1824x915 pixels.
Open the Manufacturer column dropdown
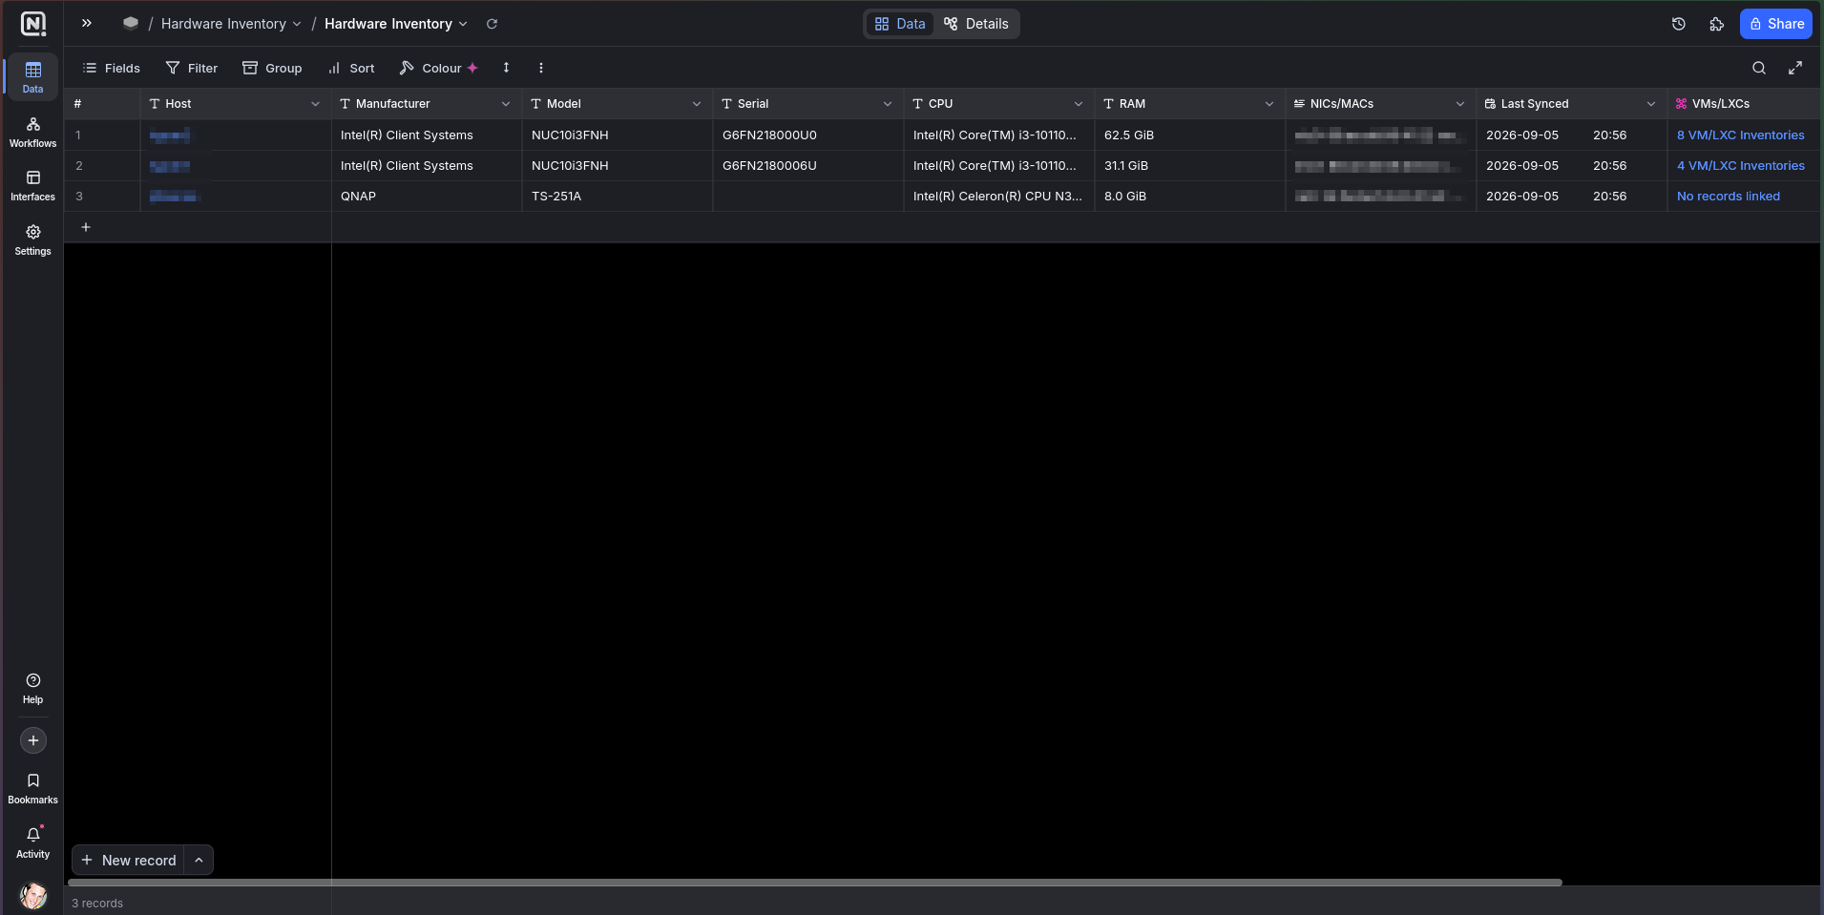tap(506, 104)
